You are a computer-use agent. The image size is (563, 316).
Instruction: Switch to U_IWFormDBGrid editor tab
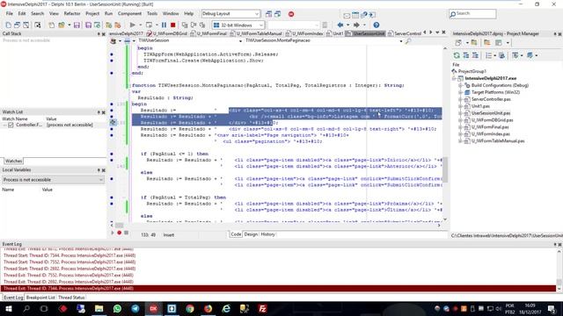tap(167, 33)
